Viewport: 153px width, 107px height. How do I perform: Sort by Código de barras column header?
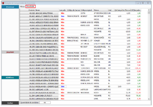click(x=73, y=10)
